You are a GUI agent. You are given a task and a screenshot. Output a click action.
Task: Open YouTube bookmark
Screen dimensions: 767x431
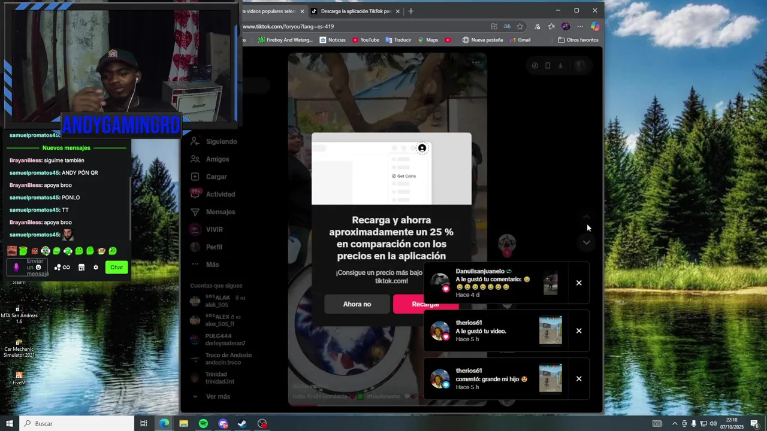(366, 40)
